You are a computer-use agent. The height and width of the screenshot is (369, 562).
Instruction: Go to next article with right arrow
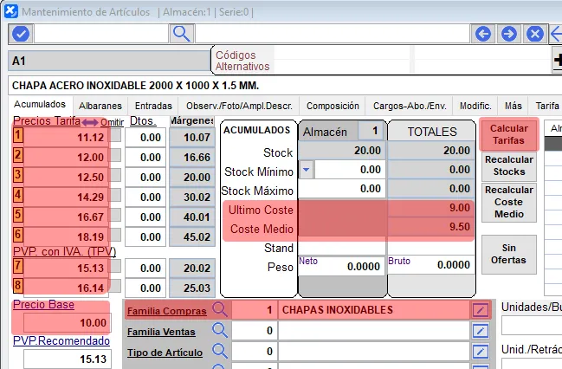(509, 34)
